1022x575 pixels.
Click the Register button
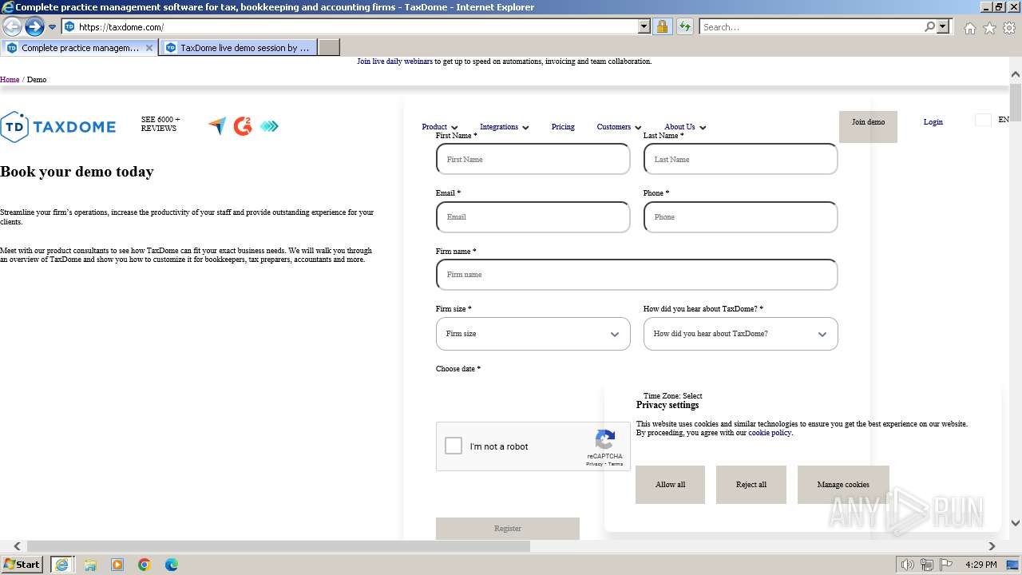507,528
